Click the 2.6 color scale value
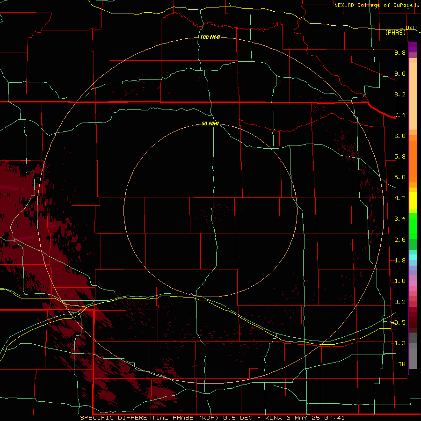The image size is (421, 421). coord(400,240)
